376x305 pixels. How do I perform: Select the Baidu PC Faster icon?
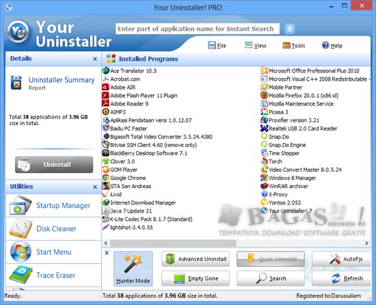pos(106,129)
